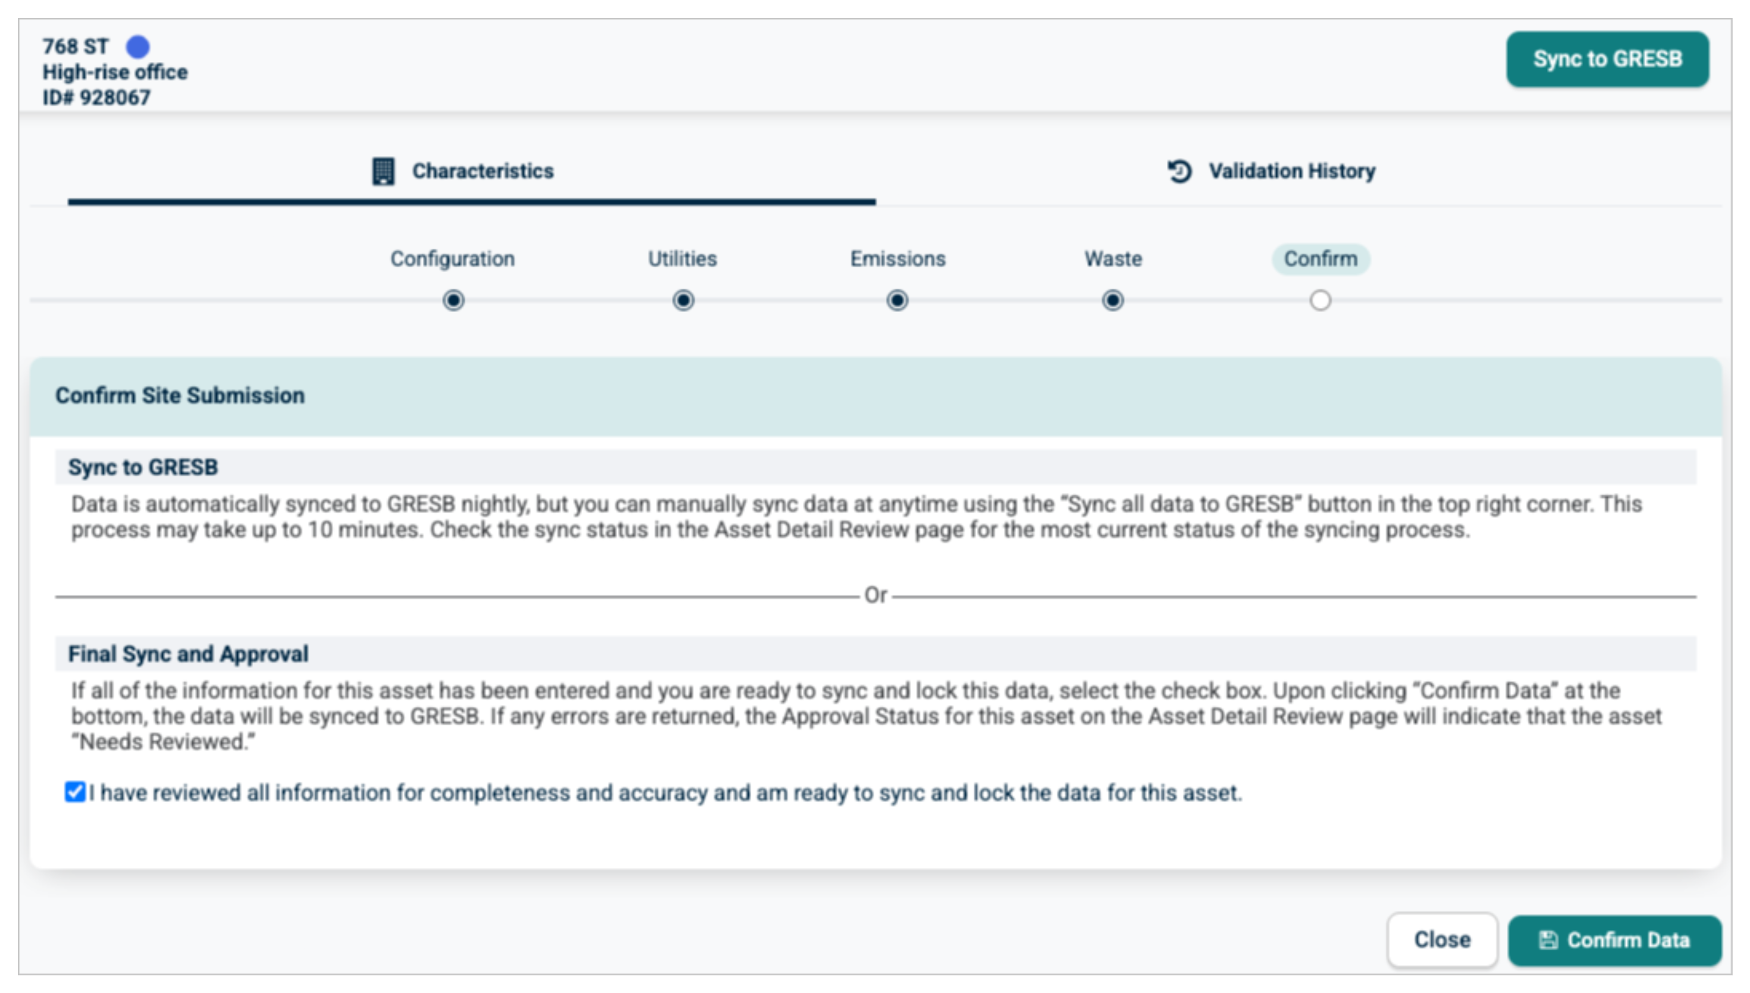Go to the Configuration step label

click(x=452, y=259)
